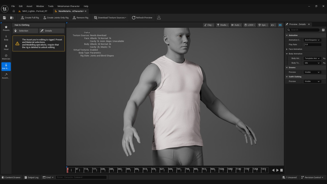The image size is (327, 184).
Task: Click the save asset icon
Action: tap(4, 18)
